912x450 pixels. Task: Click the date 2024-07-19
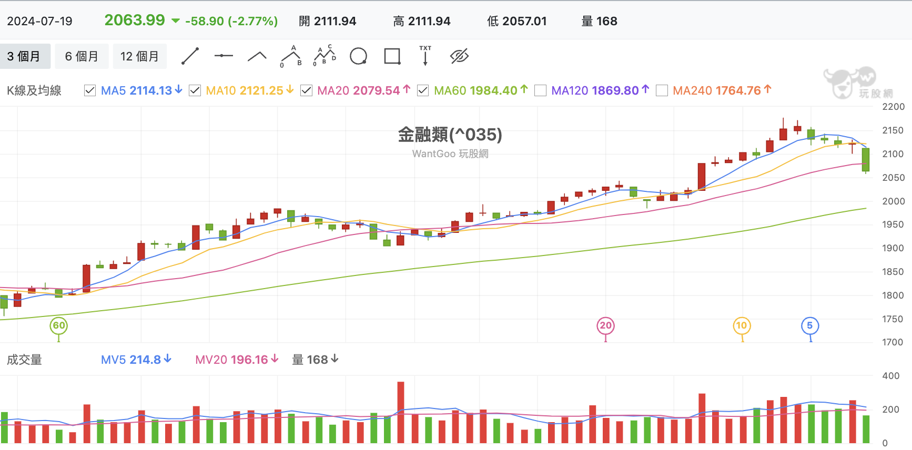[x=39, y=21]
